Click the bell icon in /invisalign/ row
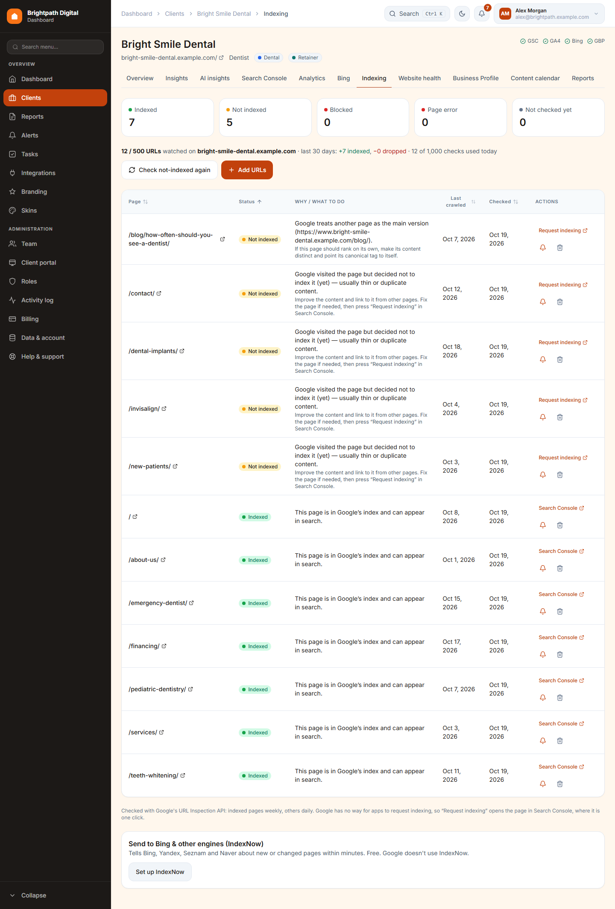This screenshot has height=909, width=615. pyautogui.click(x=543, y=417)
